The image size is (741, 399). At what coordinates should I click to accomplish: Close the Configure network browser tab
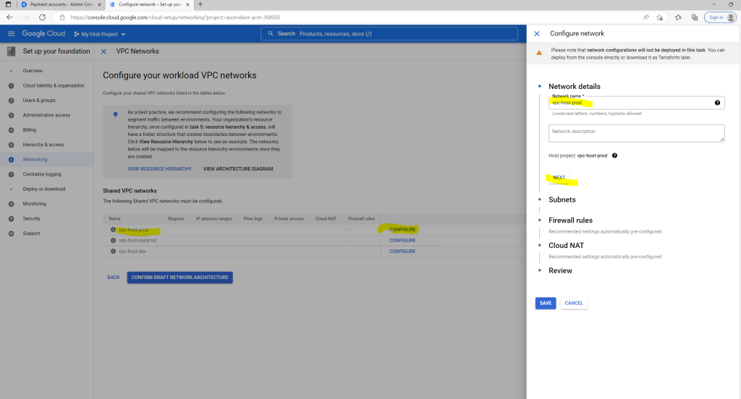[x=187, y=5]
